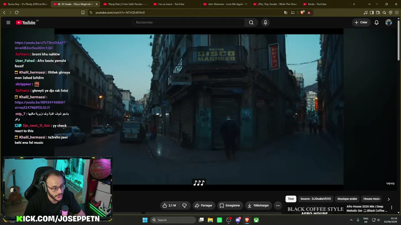Switch to 2Pac, Pop Smoke tab
Screen dimensions: 401x225
(276, 4)
